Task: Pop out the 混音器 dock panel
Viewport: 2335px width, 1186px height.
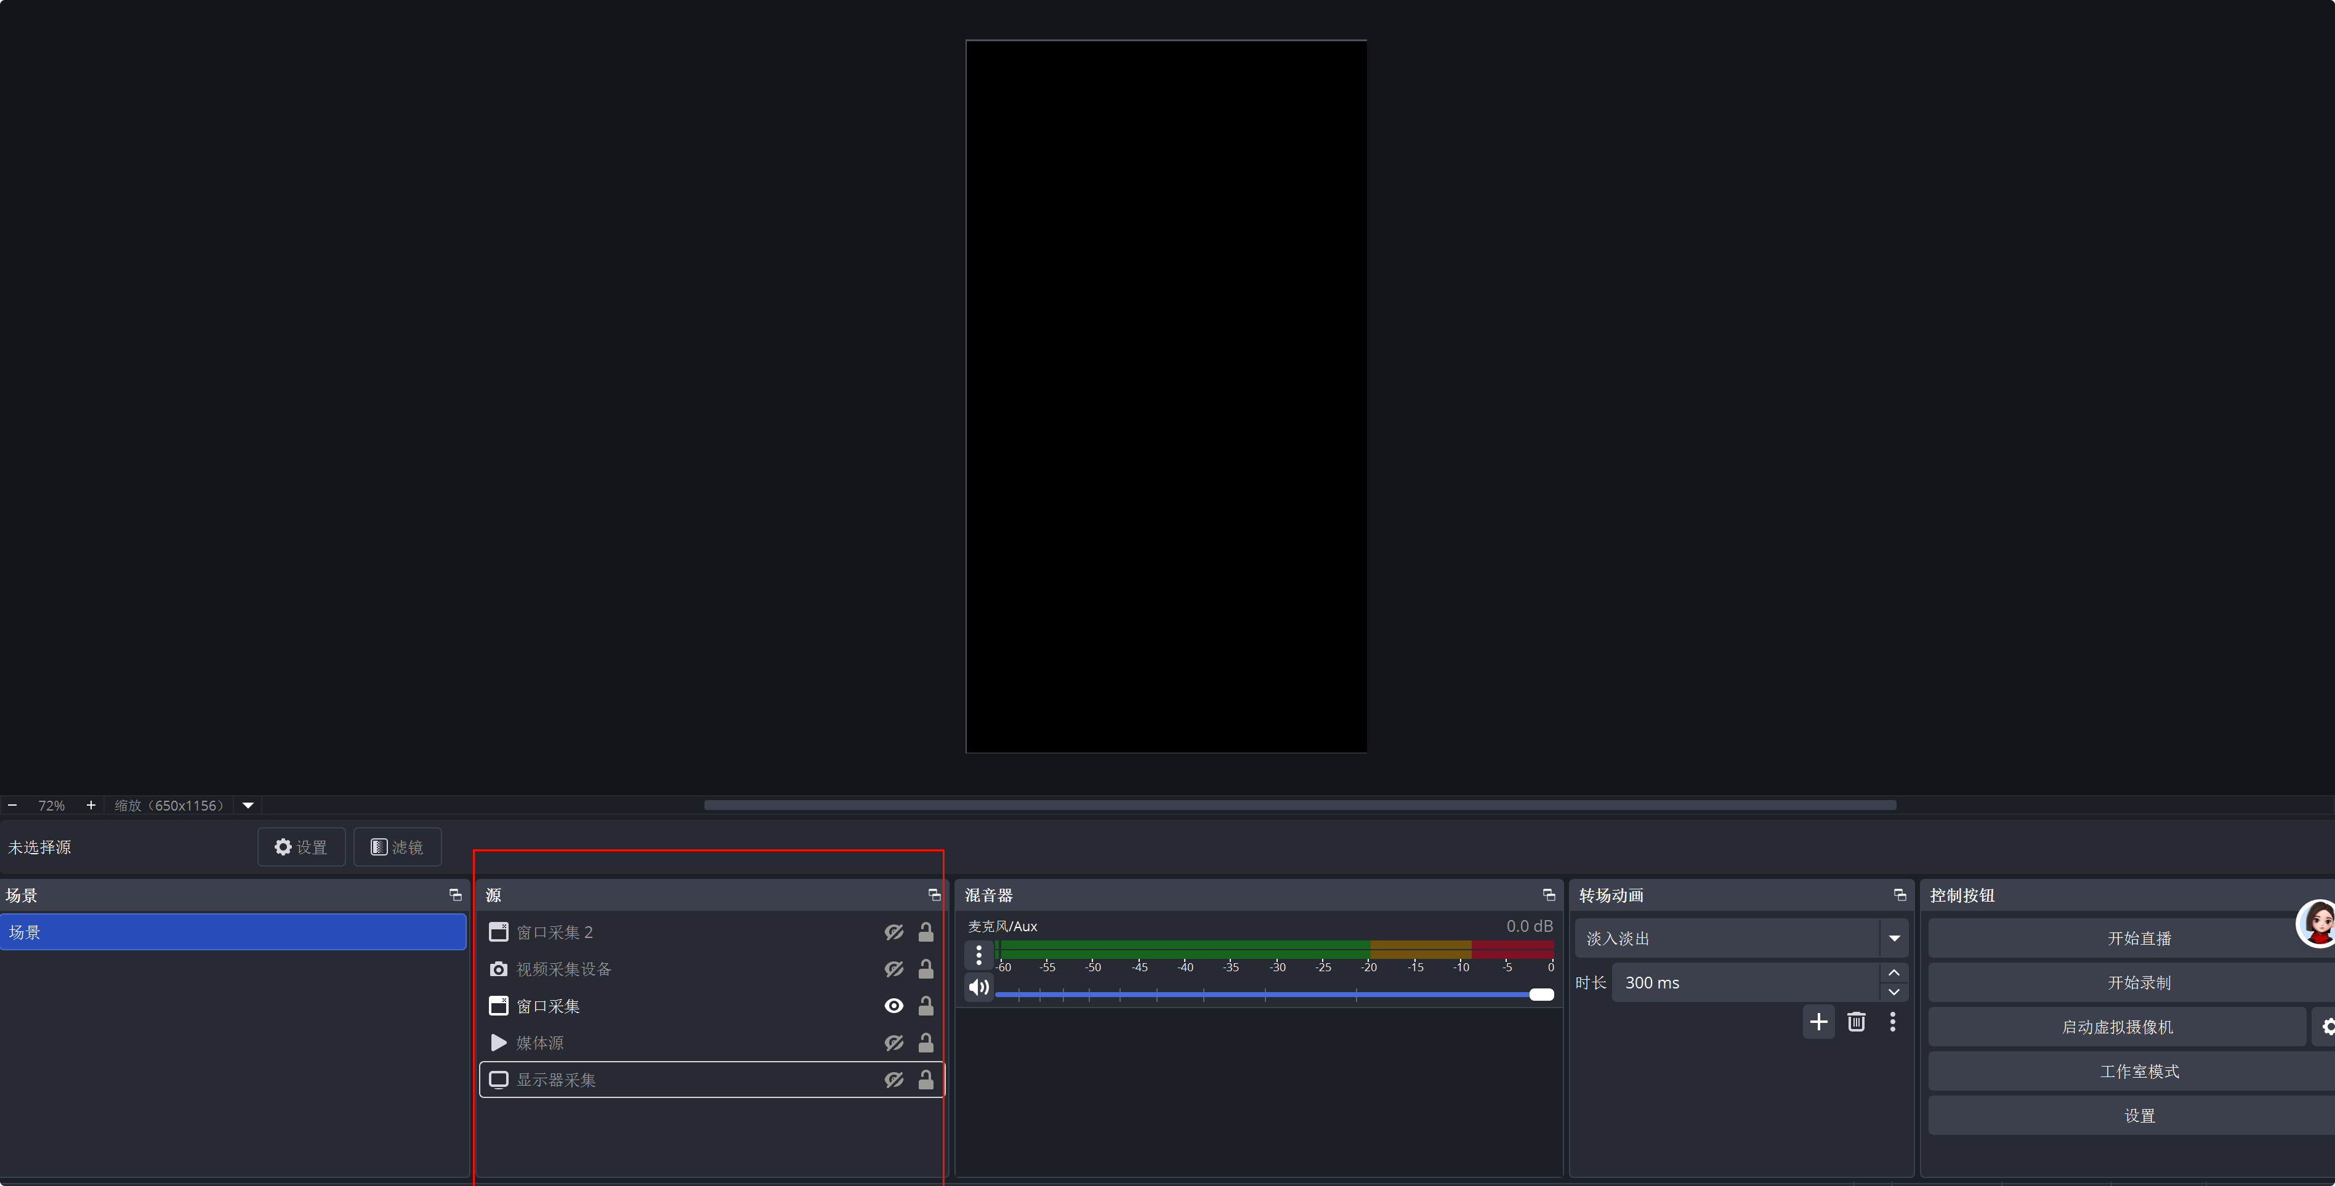Action: (x=1548, y=895)
